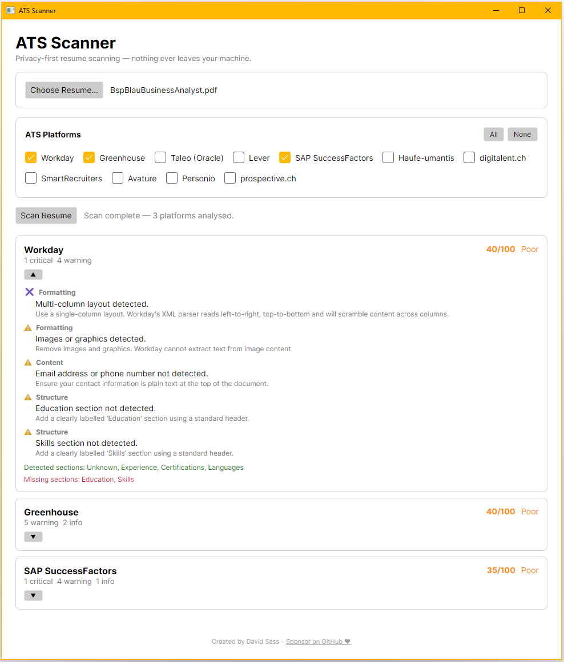
Task: Click the 'Use a single-column layout' advice line
Action: [242, 314]
